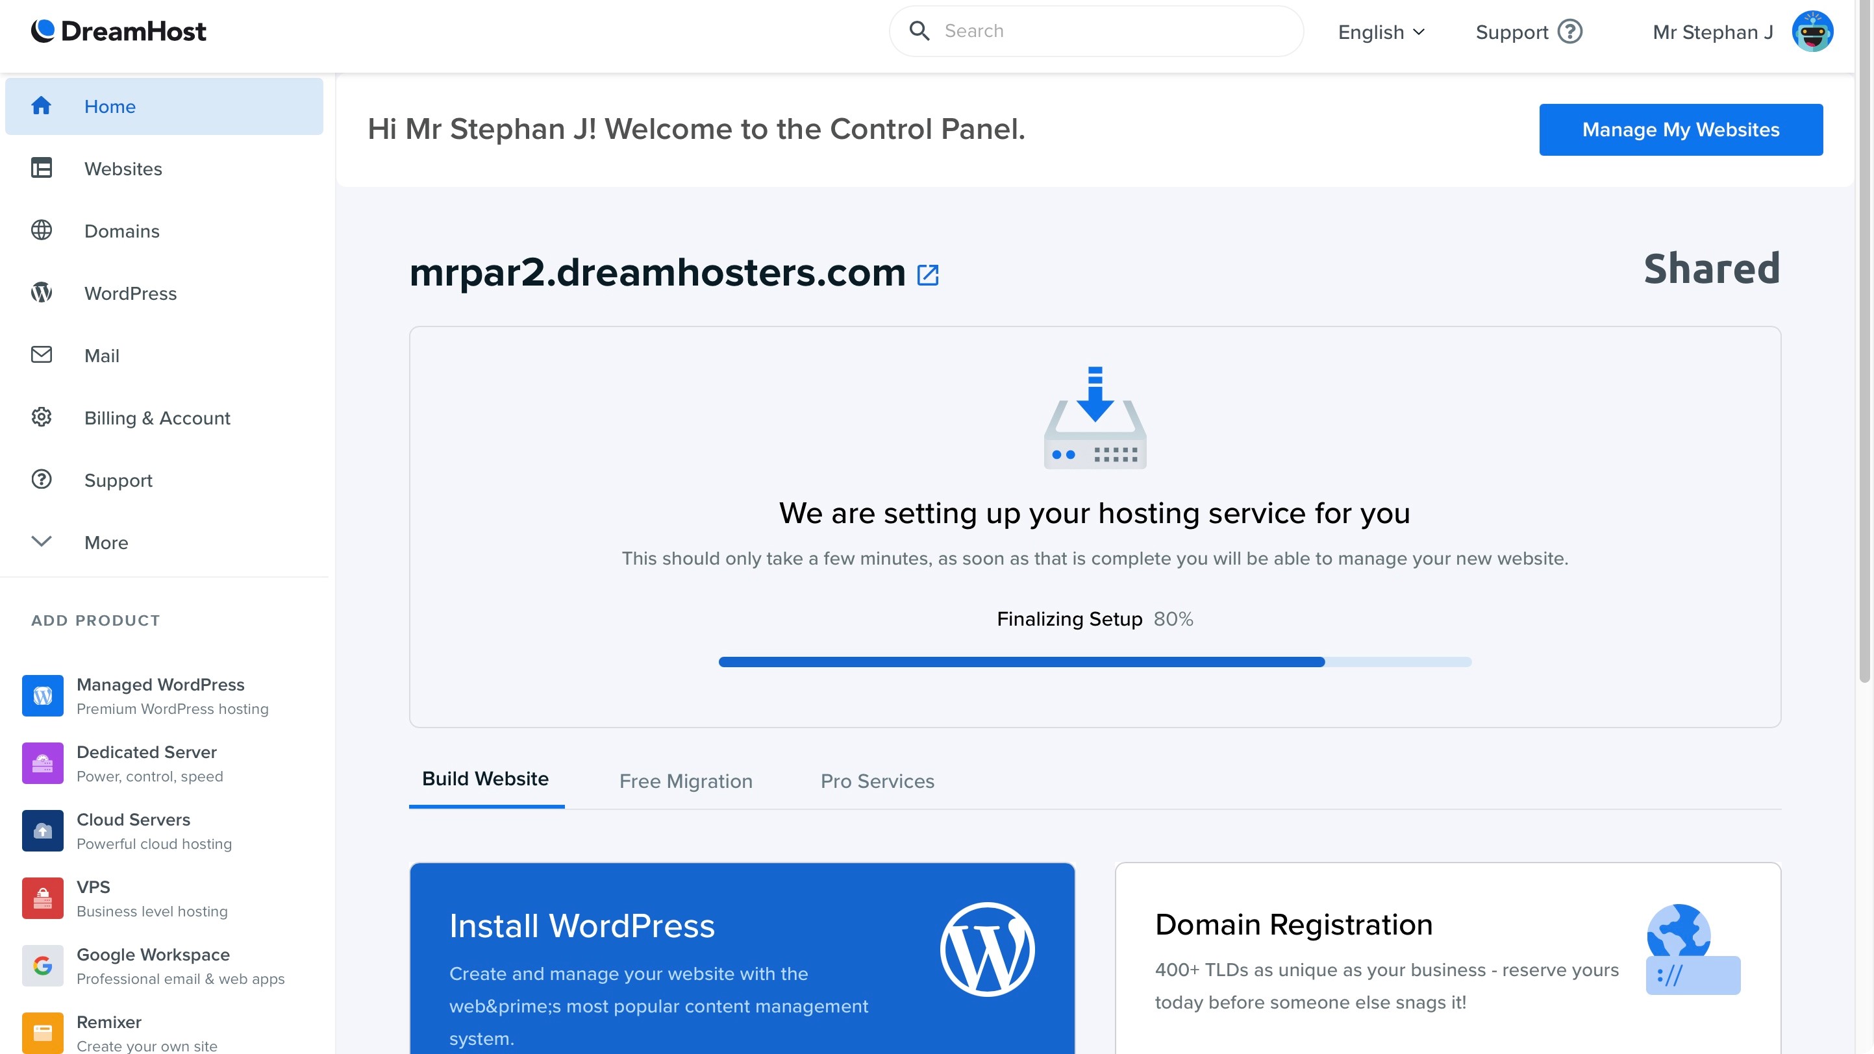
Task: Open the Support question mark icon
Action: 42,480
